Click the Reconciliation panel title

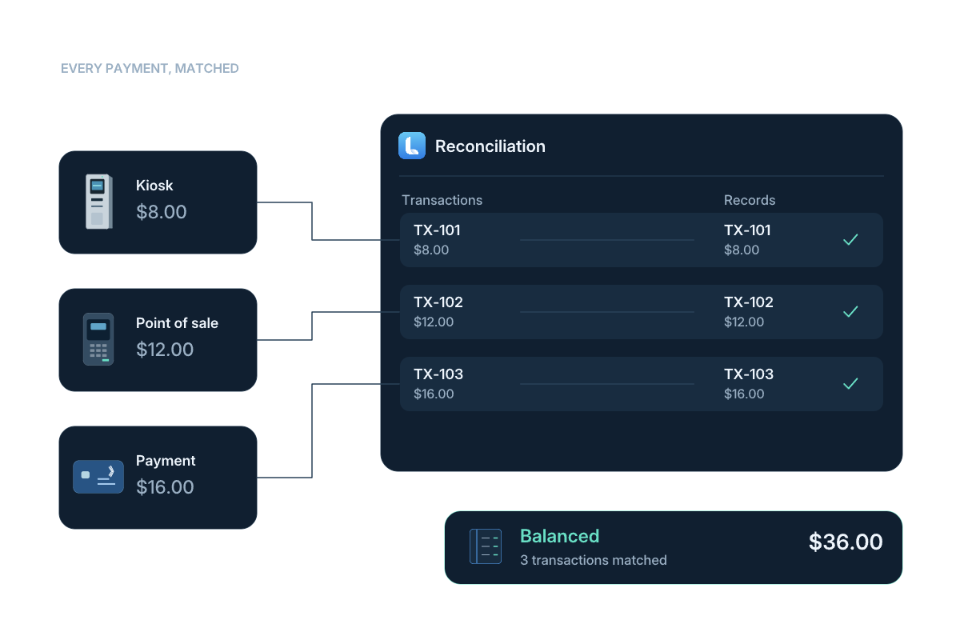click(490, 146)
